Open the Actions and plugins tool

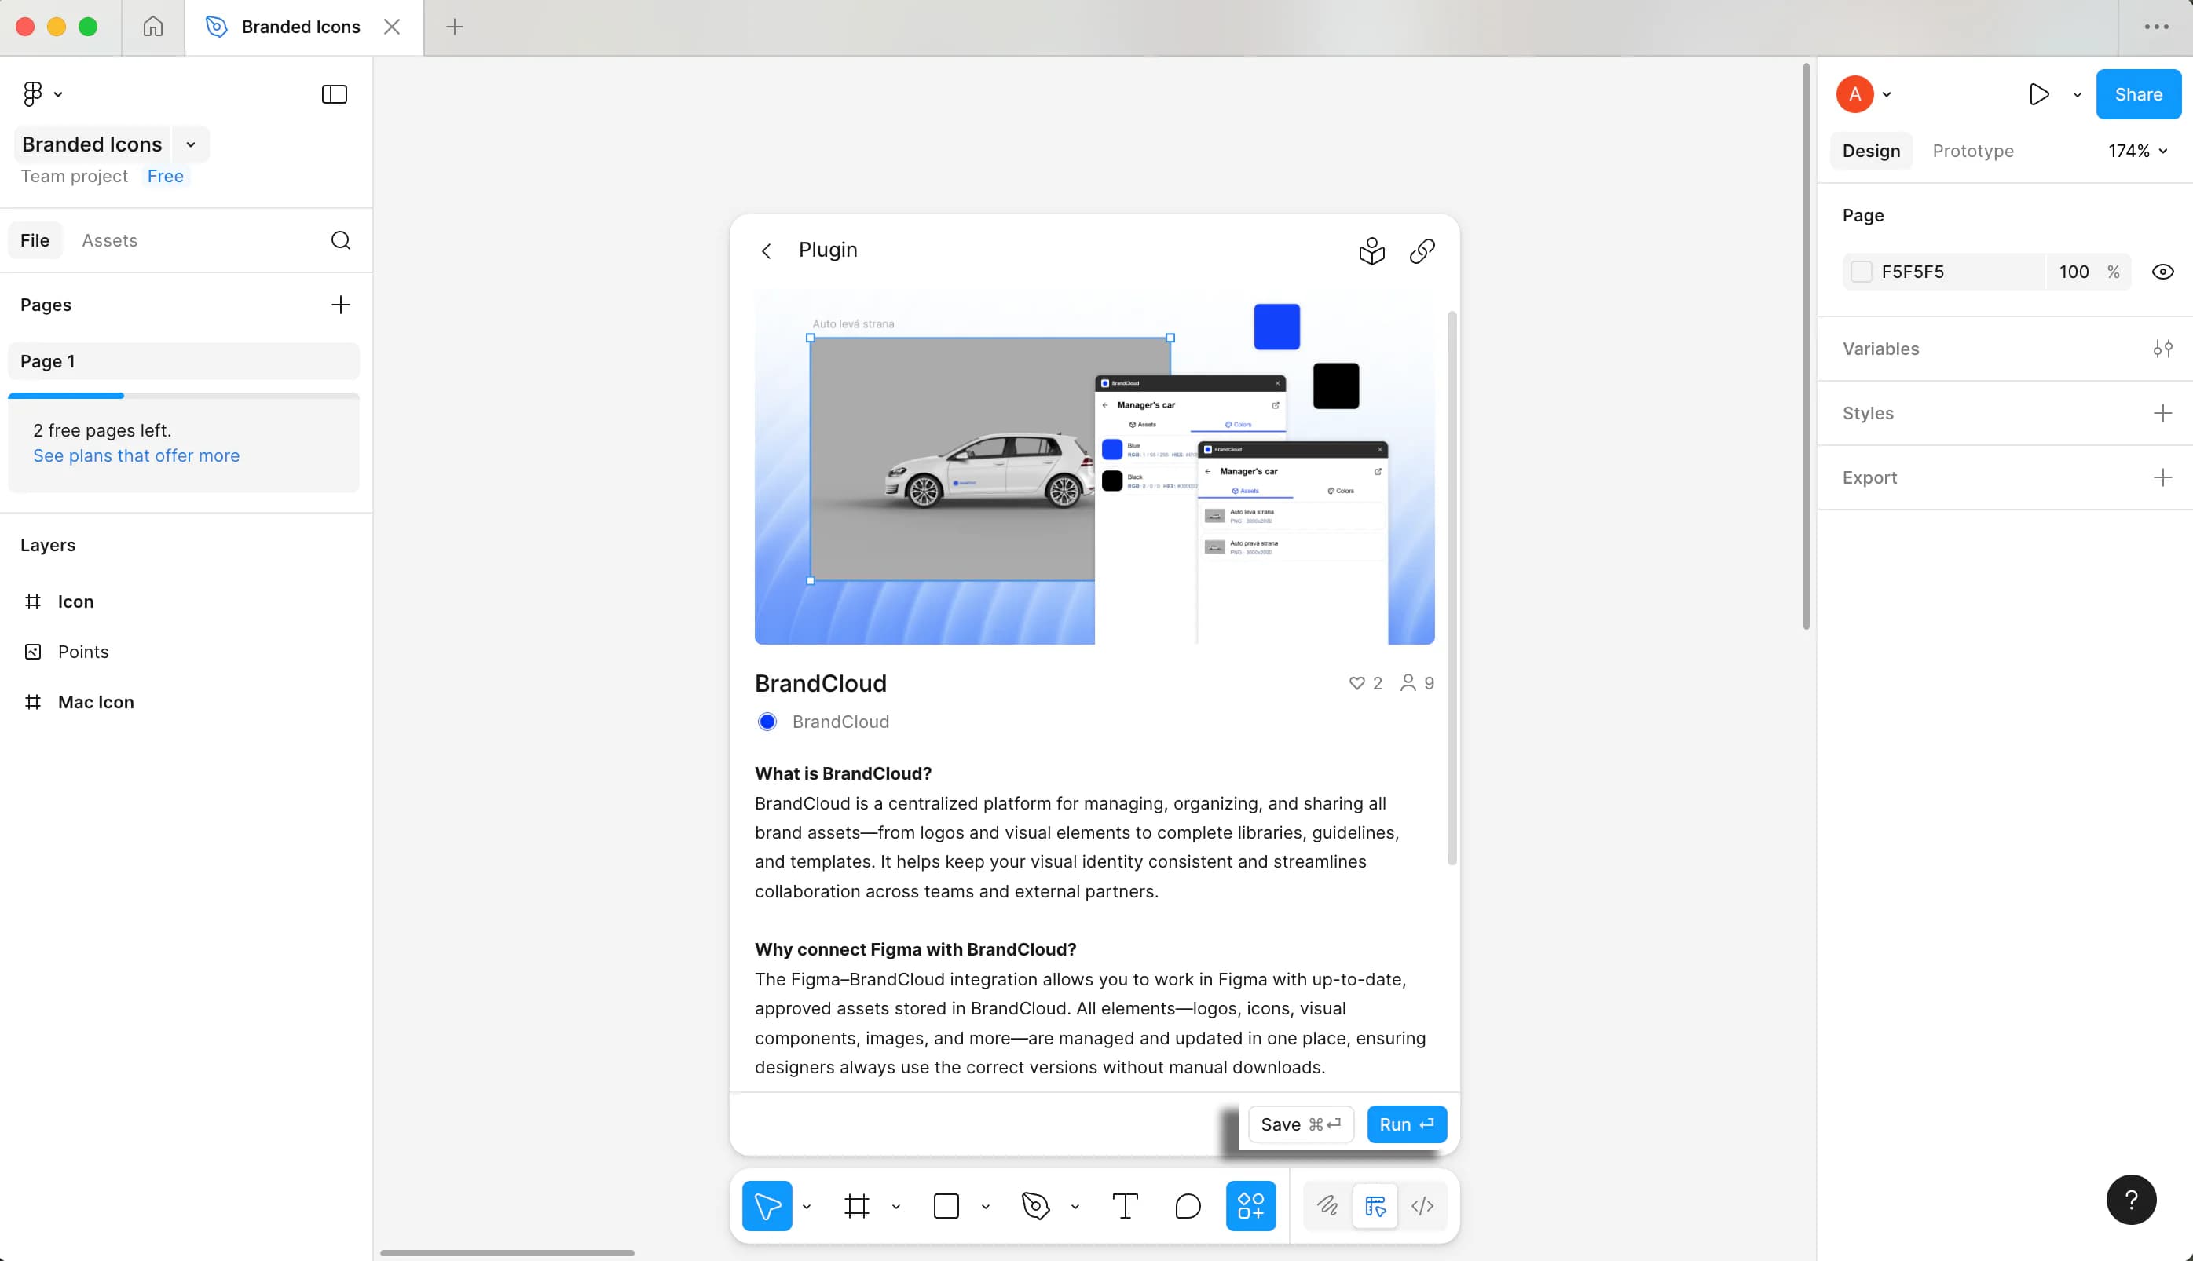(1250, 1205)
